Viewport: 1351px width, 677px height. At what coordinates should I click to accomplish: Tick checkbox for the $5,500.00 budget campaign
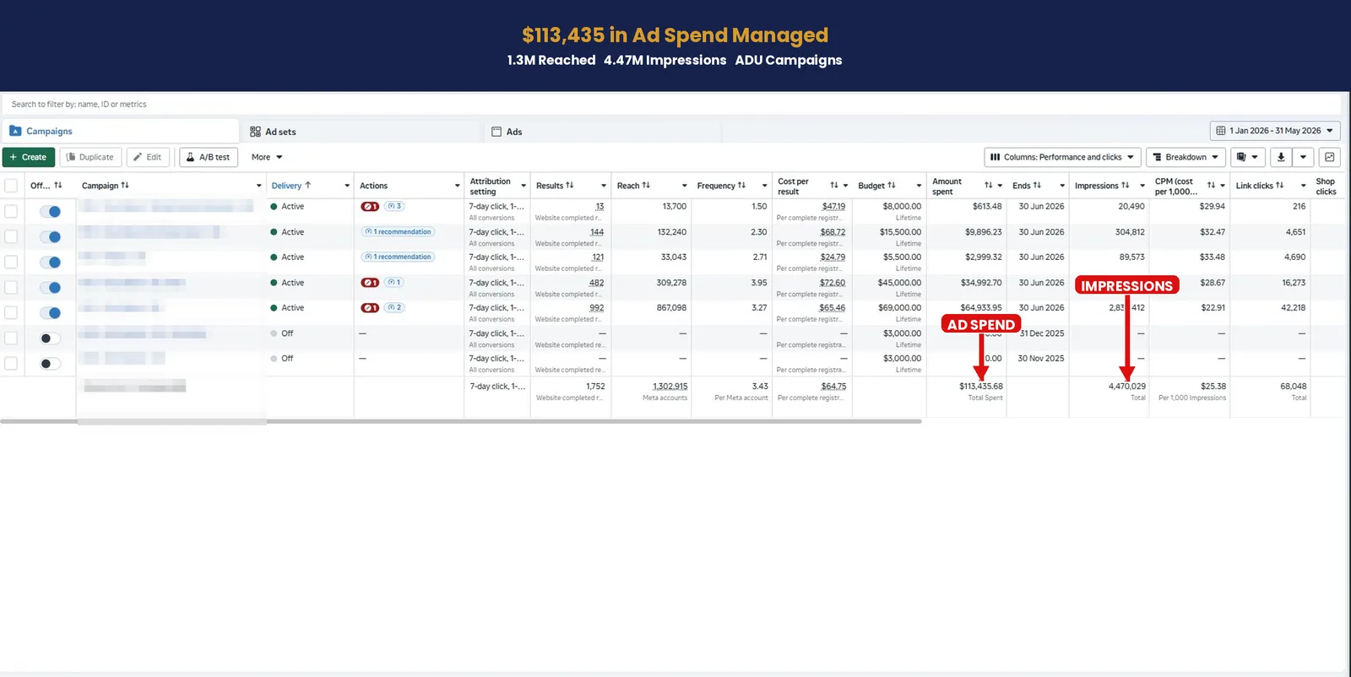11,262
